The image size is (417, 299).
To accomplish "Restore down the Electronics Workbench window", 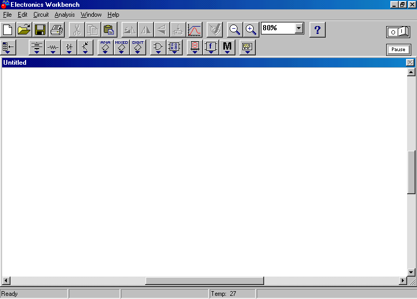I will (x=402, y=5).
